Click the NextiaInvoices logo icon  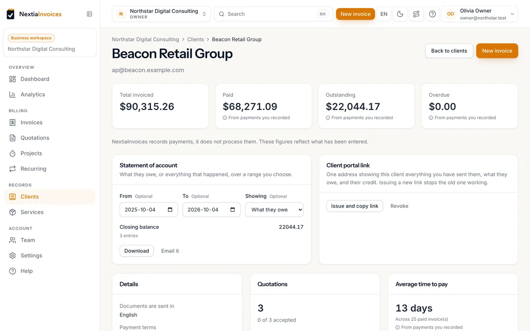point(11,14)
